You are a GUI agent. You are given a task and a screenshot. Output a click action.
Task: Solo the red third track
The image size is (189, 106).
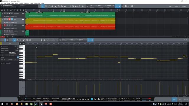(x=7, y=25)
